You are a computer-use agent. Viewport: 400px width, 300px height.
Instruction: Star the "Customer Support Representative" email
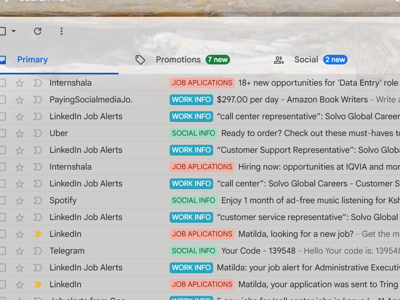click(20, 150)
